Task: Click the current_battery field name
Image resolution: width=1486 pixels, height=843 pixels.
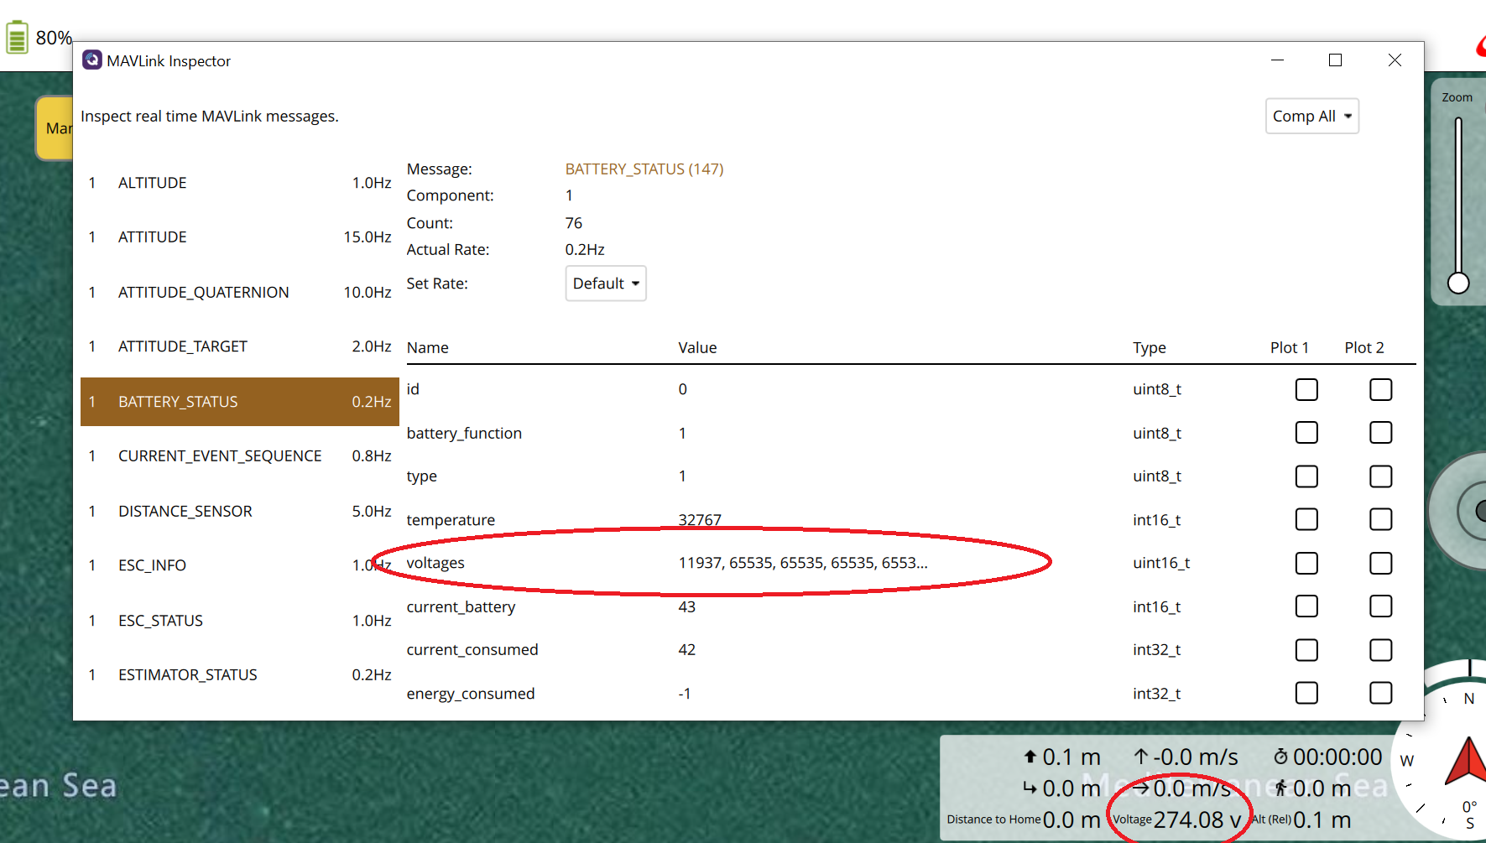Action: [x=461, y=607]
